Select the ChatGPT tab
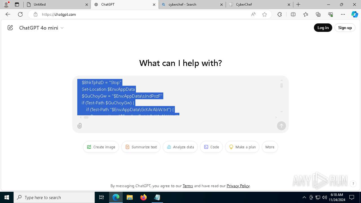361x203 pixels. tap(124, 5)
